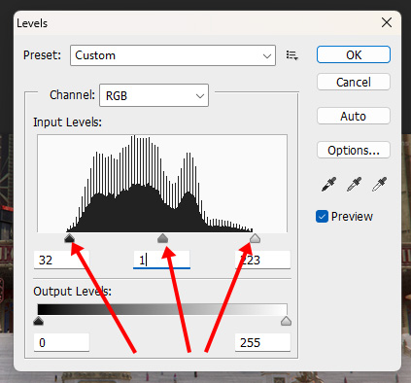Click the input shadow slider handle
Image resolution: width=411 pixels, height=383 pixels.
[x=69, y=239]
